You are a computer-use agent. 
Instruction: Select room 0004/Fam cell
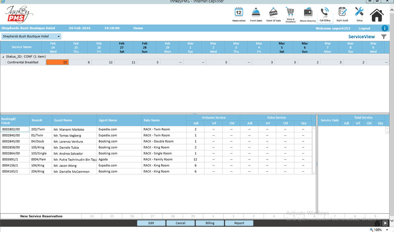(x=41, y=159)
